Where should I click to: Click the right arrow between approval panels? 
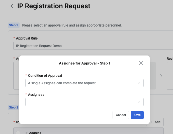coord(161,76)
